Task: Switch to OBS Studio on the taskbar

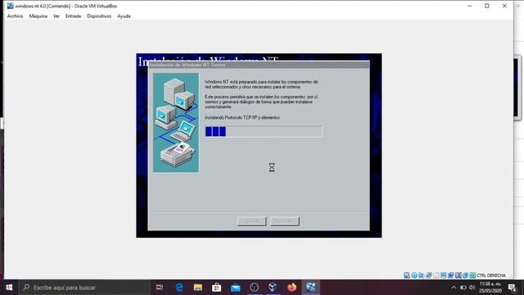Action: tap(255, 288)
